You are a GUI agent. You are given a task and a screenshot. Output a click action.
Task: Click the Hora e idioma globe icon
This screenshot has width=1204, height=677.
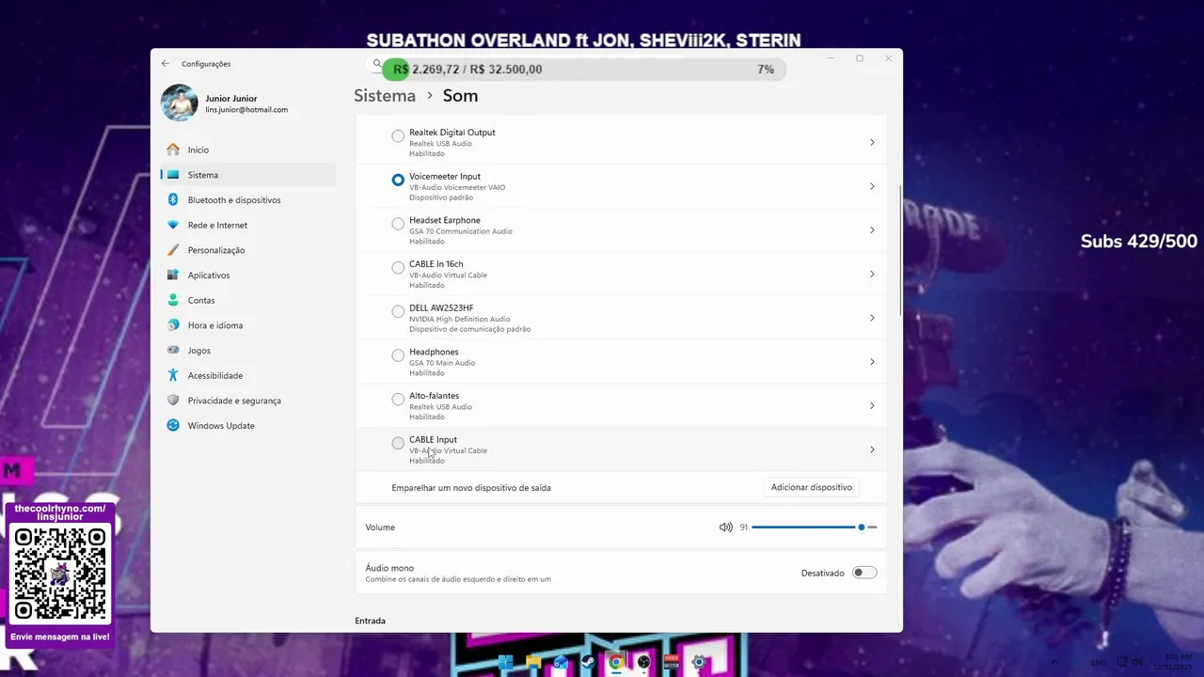point(173,325)
